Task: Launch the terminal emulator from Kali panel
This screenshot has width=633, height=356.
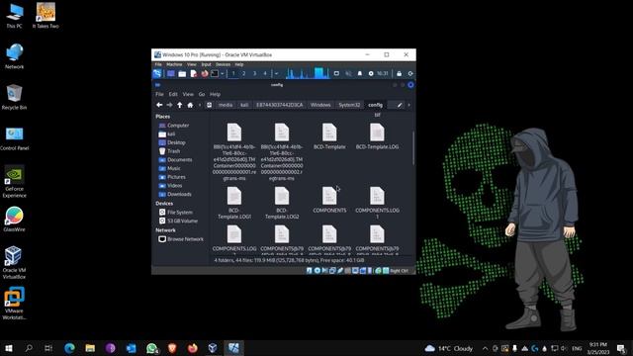Action: (215, 73)
